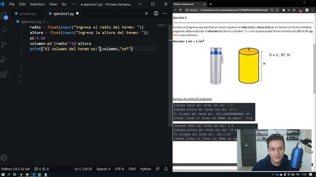The image size is (316, 177).
Task: Click the VS Code logo icon
Action: [x=2, y=4]
